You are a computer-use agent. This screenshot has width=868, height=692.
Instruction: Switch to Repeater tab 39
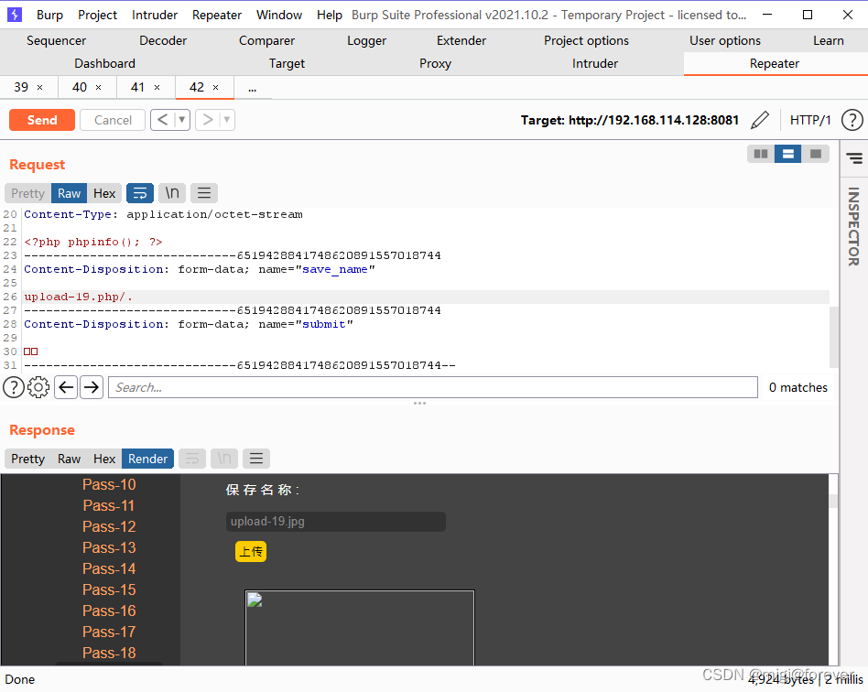(x=21, y=88)
